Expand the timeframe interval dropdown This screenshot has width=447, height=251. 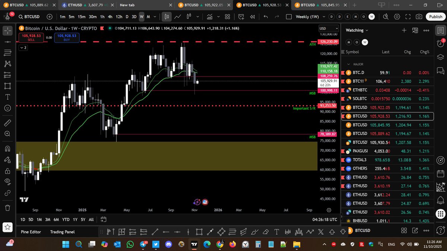[x=156, y=17]
